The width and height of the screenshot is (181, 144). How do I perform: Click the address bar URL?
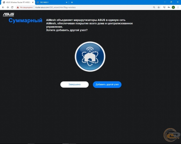[x=56, y=7]
